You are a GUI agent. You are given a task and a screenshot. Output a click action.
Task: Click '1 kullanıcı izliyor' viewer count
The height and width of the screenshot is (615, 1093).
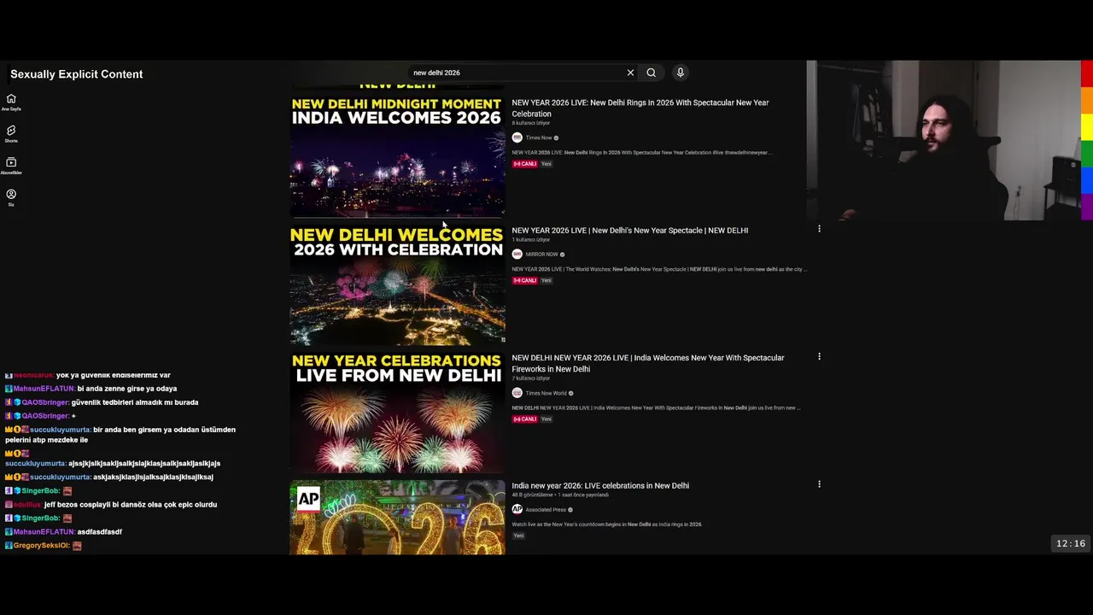[x=531, y=239]
